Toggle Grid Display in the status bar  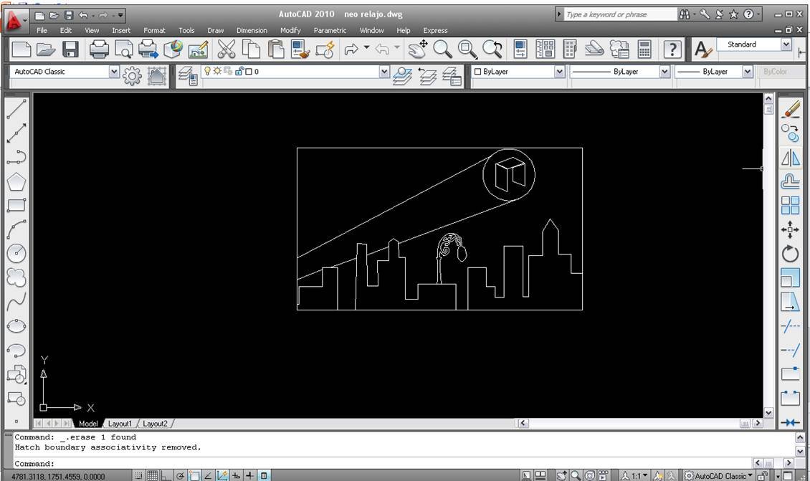click(153, 476)
